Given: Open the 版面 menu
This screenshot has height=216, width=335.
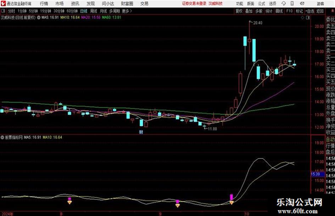Looking at the screenshot, I should point(251,4).
